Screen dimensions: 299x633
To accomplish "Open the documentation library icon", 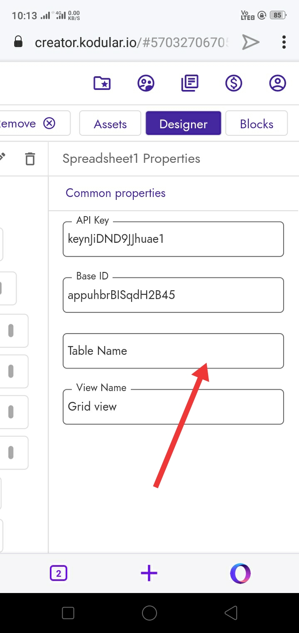I will (x=190, y=83).
